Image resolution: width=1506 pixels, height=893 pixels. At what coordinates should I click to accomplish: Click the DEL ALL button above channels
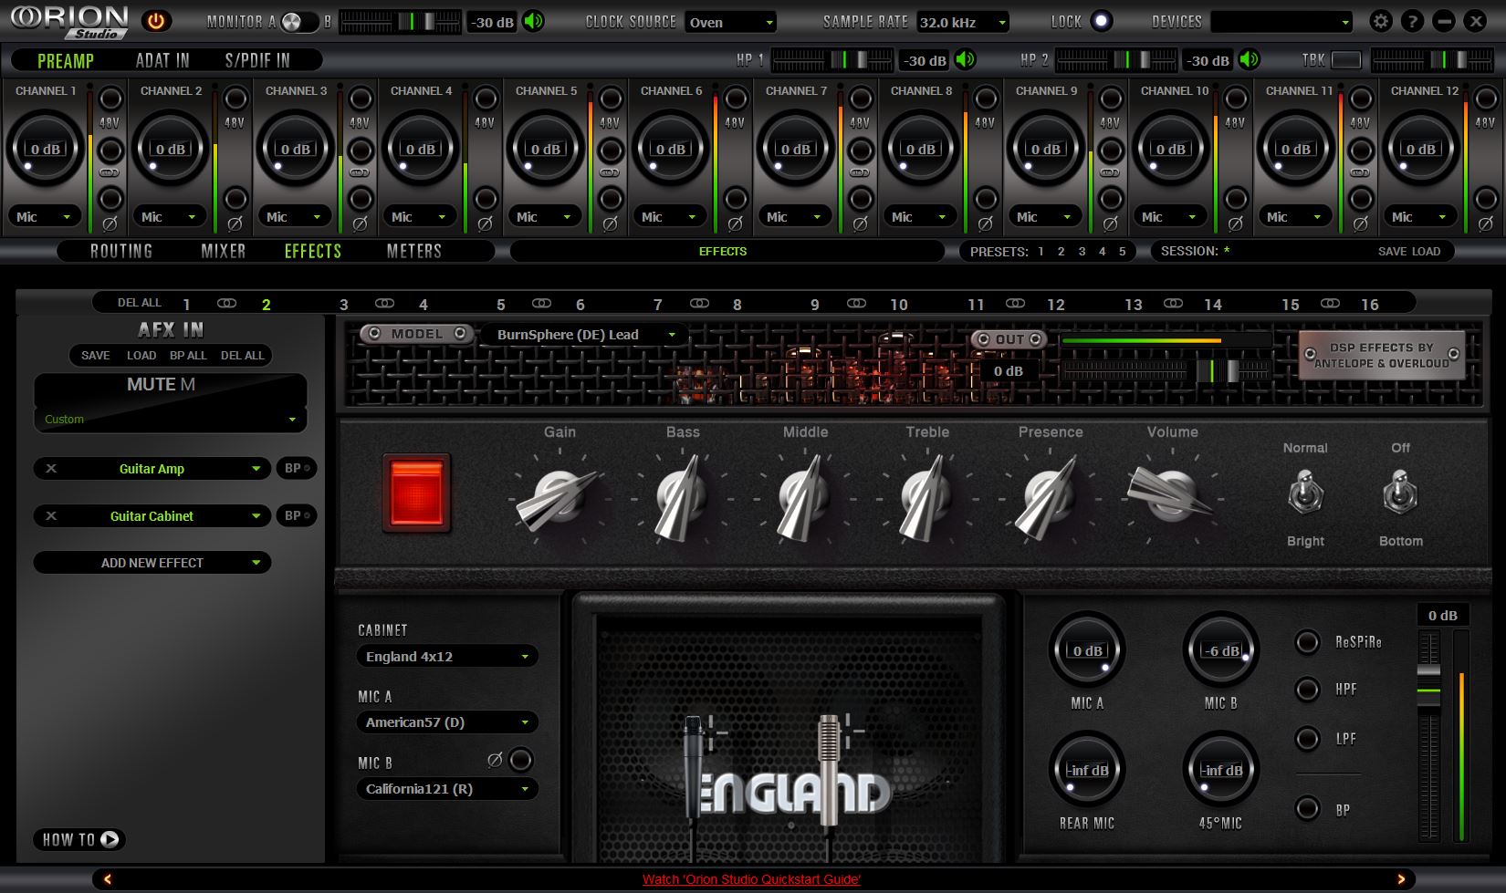click(139, 303)
